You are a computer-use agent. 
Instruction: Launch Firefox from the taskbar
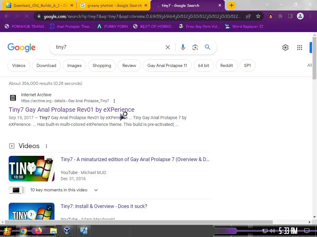(38, 231)
